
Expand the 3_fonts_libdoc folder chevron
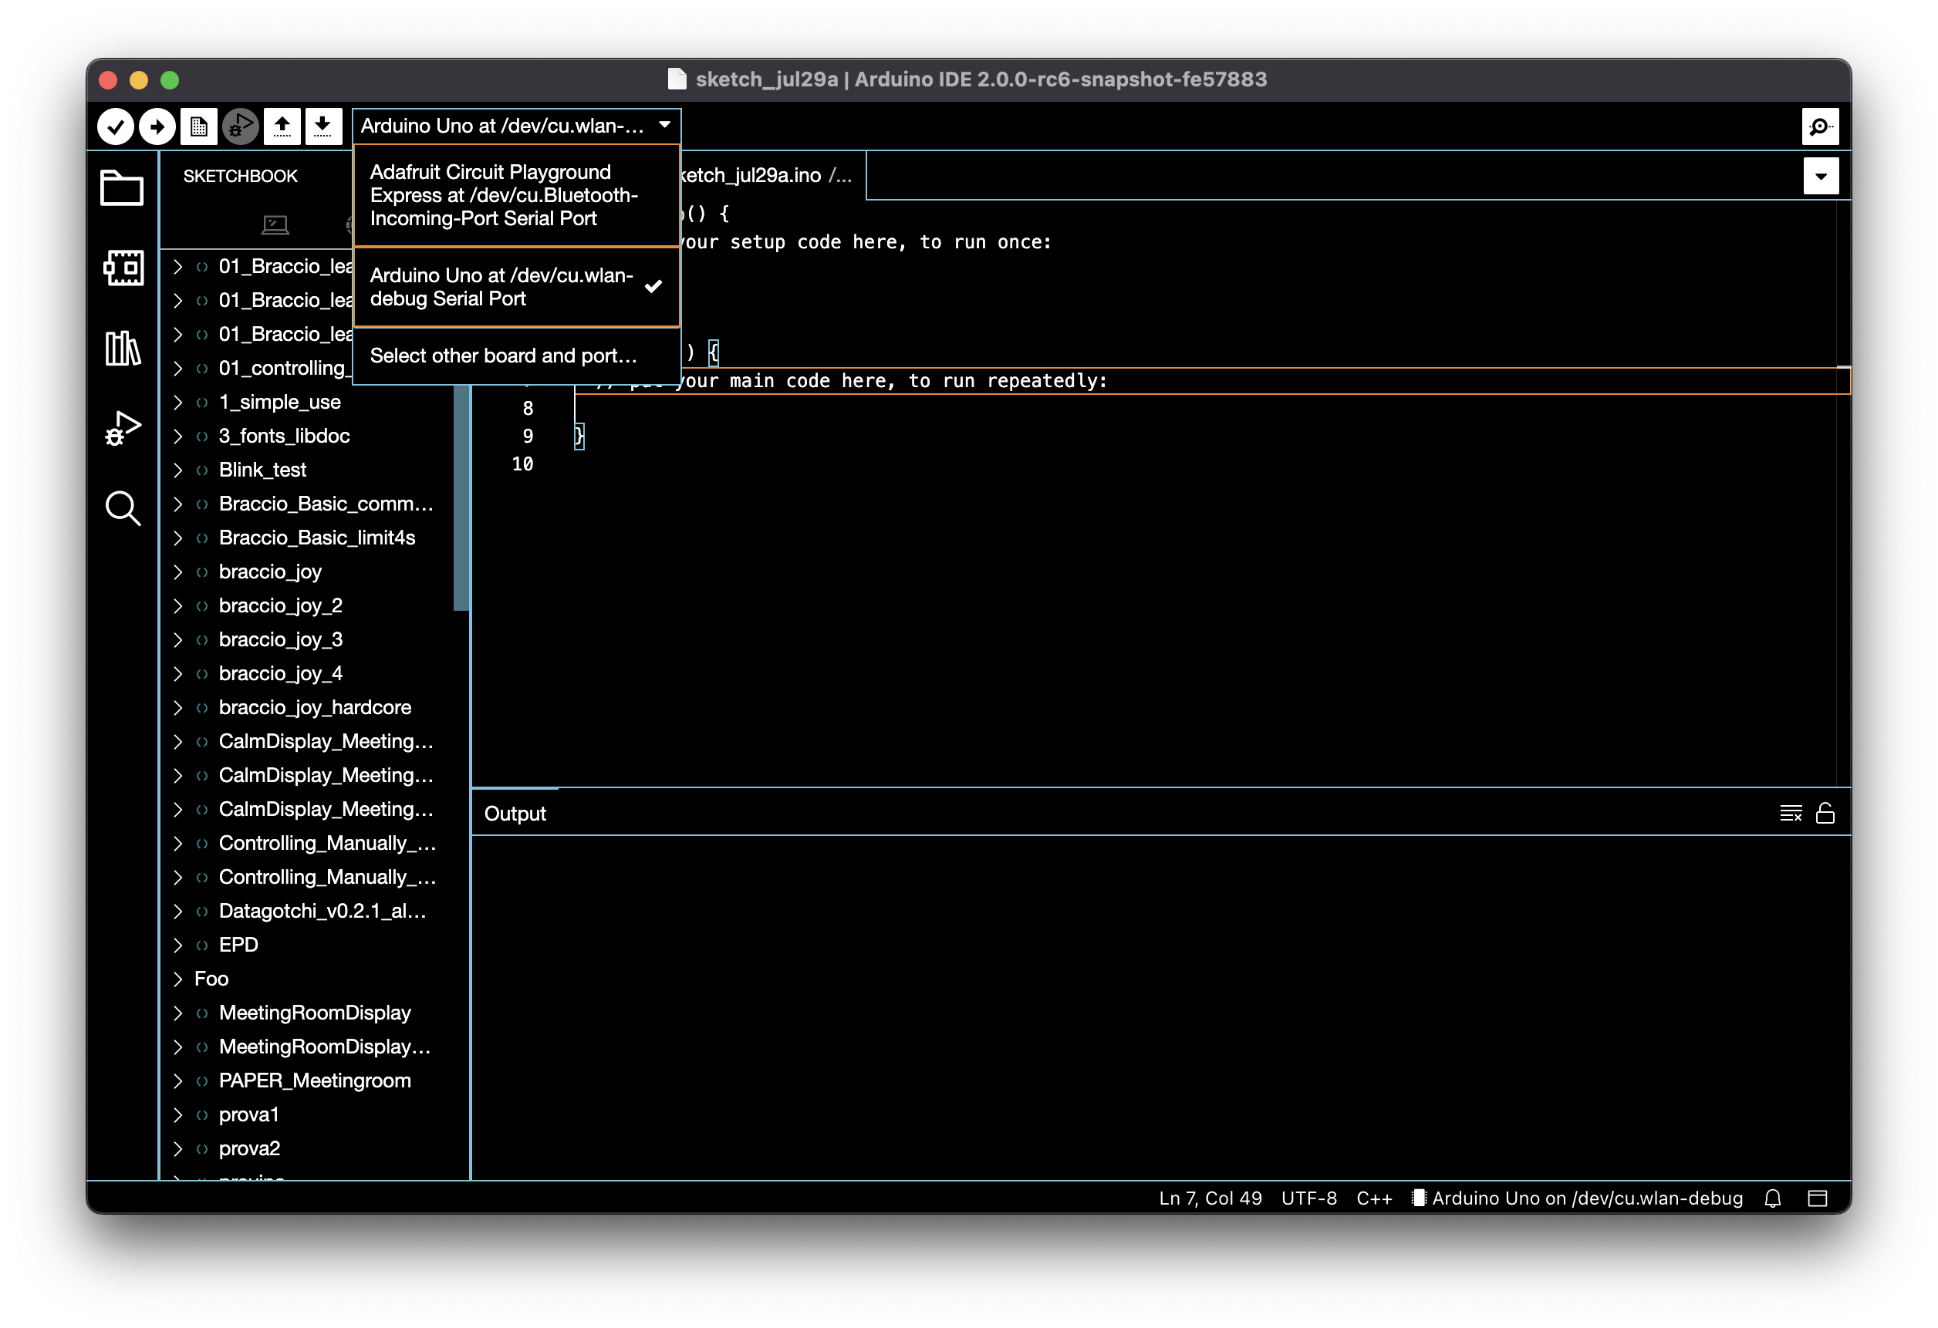[x=177, y=436]
